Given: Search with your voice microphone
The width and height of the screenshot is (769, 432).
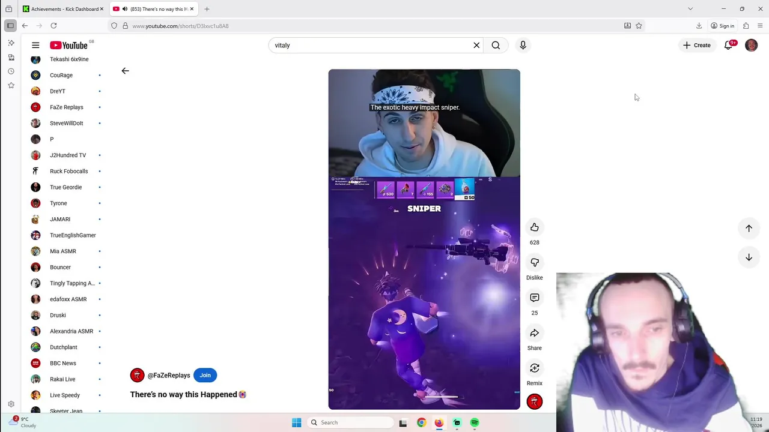Looking at the screenshot, I should pyautogui.click(x=523, y=45).
